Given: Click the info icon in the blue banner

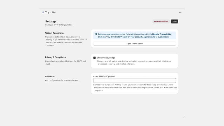Looking at the screenshot, I should click(x=96, y=34).
